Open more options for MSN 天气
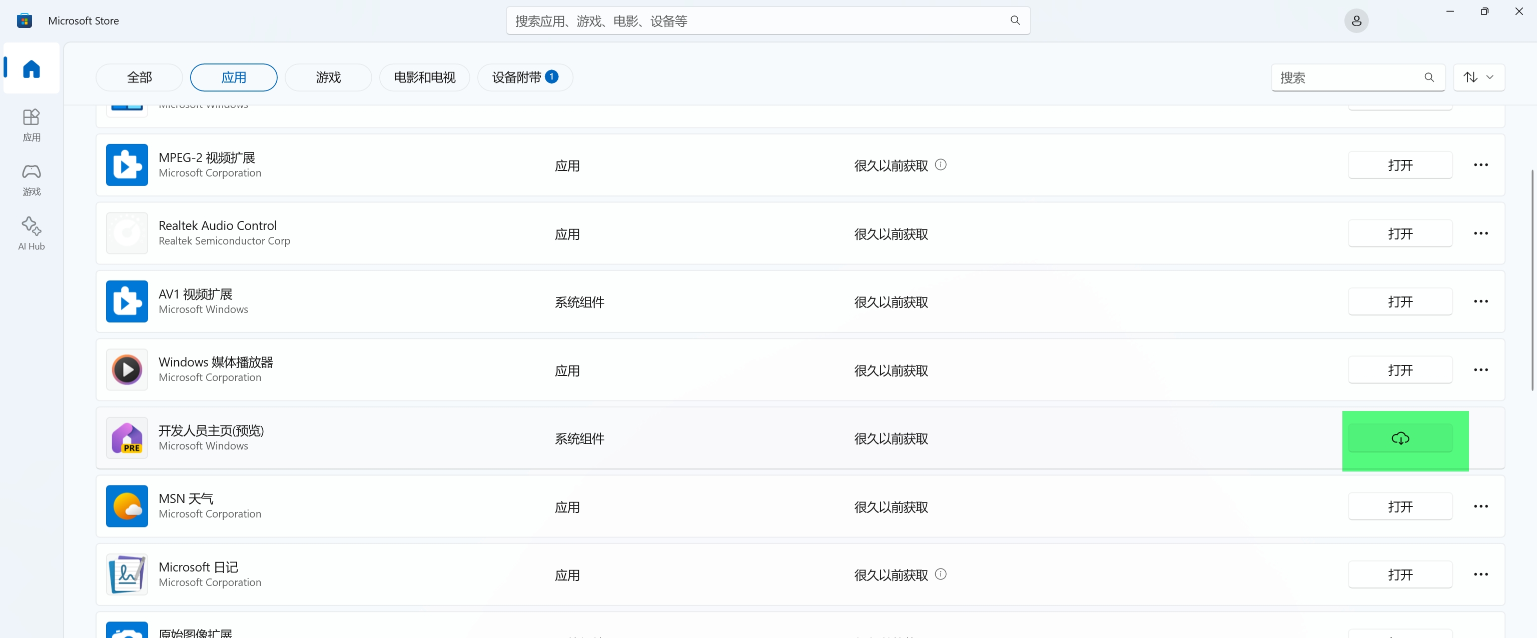This screenshot has height=638, width=1537. point(1480,506)
